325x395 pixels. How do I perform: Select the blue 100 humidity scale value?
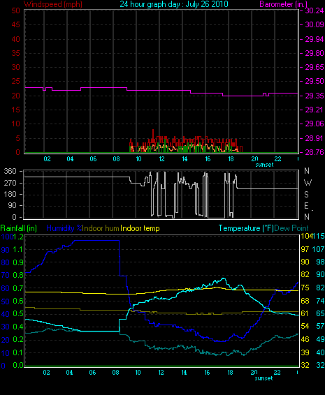7,237
